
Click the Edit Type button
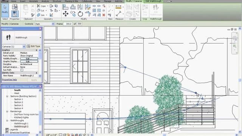[x=34, y=46]
